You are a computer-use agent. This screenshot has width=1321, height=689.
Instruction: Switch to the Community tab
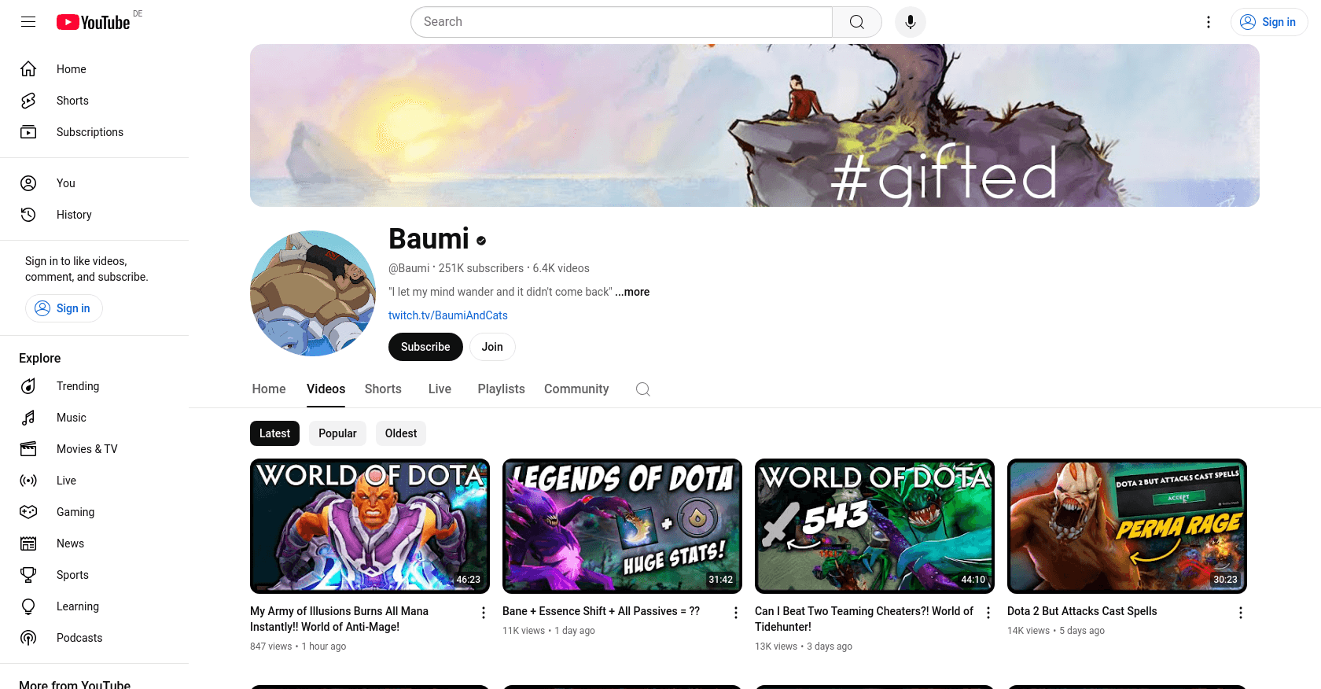(576, 389)
